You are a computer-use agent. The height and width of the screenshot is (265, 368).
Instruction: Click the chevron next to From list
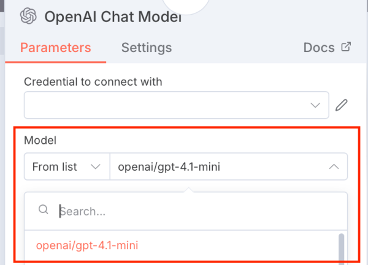[x=95, y=166]
